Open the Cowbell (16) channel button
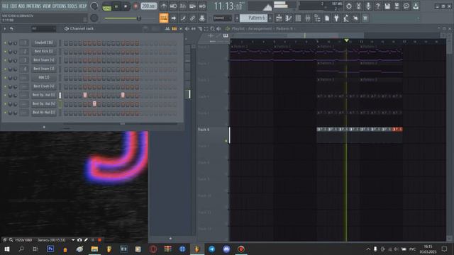The image size is (454, 255). point(44,42)
